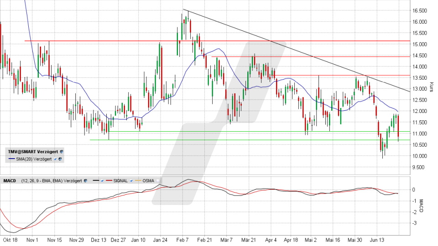Click the Apr 18 date axis label
This screenshot has width=438, height=246.
291,240
